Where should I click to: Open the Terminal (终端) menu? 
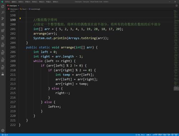48,2
